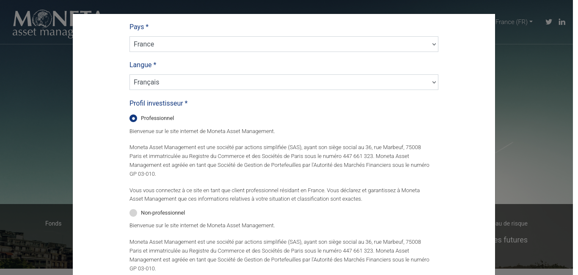Expand the Langue dropdown showing Français
The height and width of the screenshot is (275, 578).
(284, 82)
